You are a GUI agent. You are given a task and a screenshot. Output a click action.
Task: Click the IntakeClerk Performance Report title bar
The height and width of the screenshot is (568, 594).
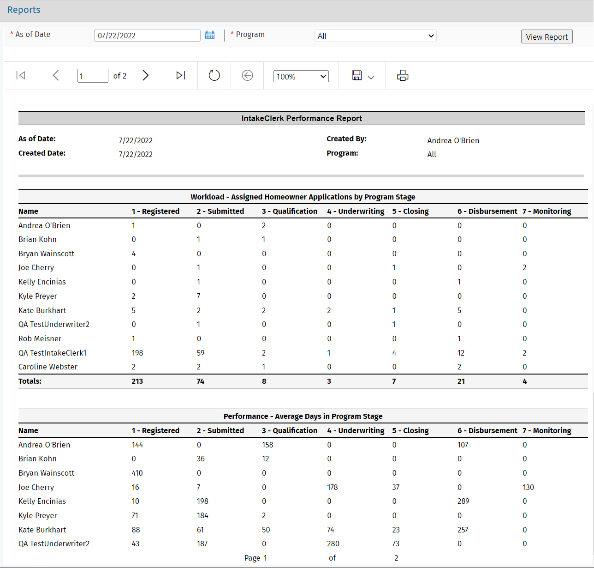tap(302, 118)
